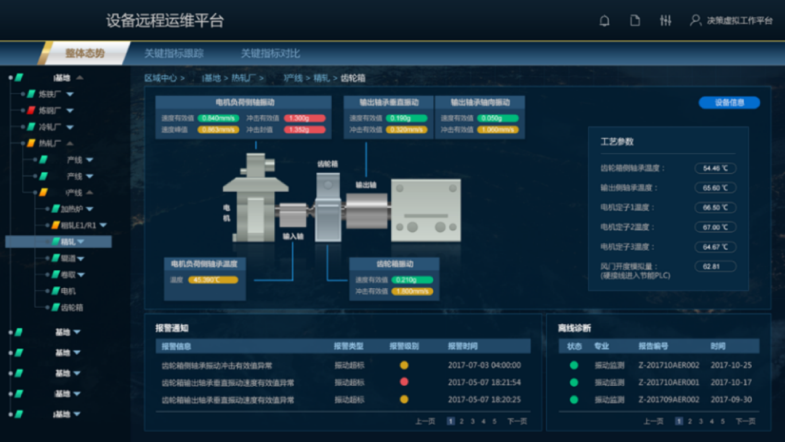Expand the 冷轧厂 dropdown arrow
Screen dimensions: 785x442
(x=70, y=127)
